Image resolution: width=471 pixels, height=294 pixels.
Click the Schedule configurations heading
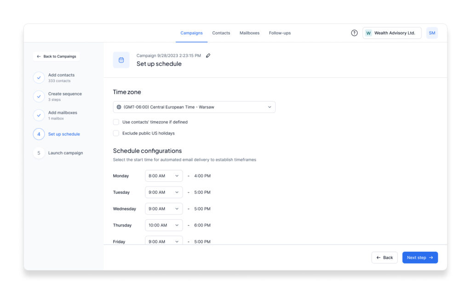tap(147, 151)
